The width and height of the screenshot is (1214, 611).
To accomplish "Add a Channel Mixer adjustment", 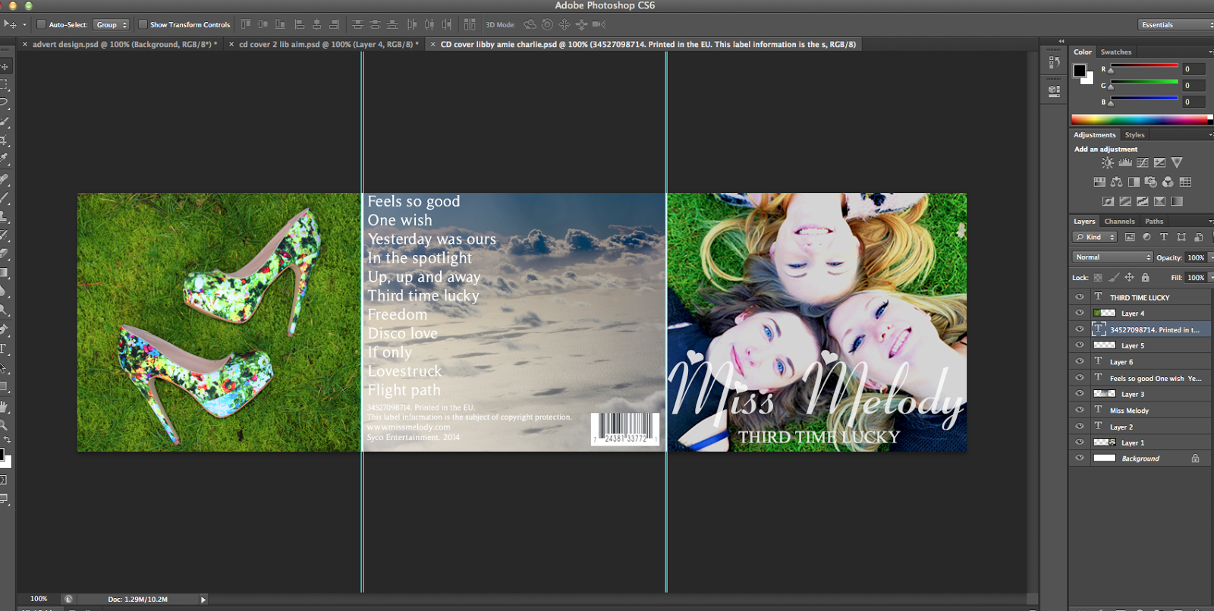I will pyautogui.click(x=1168, y=182).
